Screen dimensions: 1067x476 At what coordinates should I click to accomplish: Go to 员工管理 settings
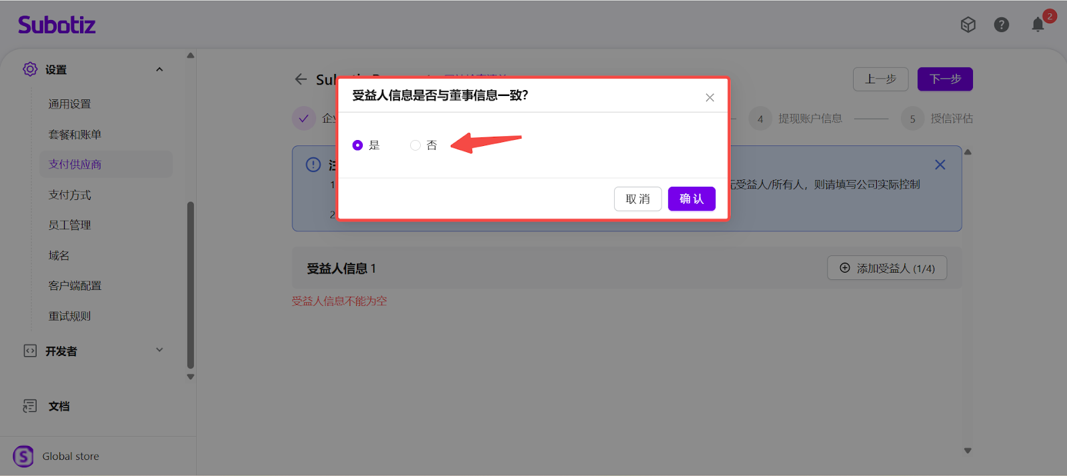pos(69,225)
